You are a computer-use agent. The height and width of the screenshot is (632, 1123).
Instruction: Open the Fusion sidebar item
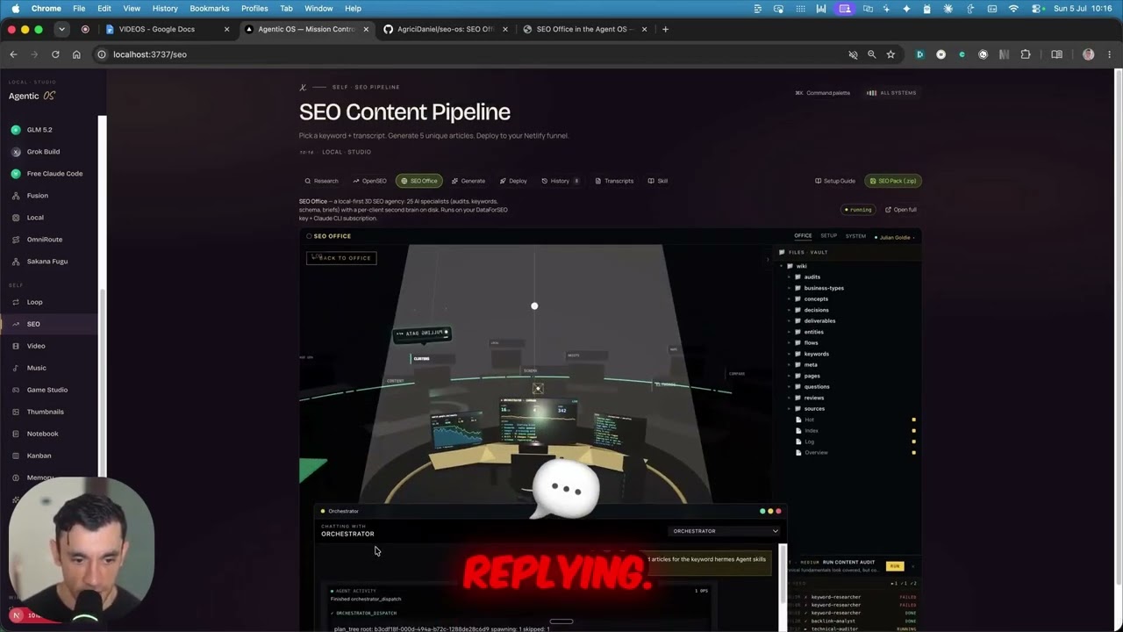pos(38,196)
